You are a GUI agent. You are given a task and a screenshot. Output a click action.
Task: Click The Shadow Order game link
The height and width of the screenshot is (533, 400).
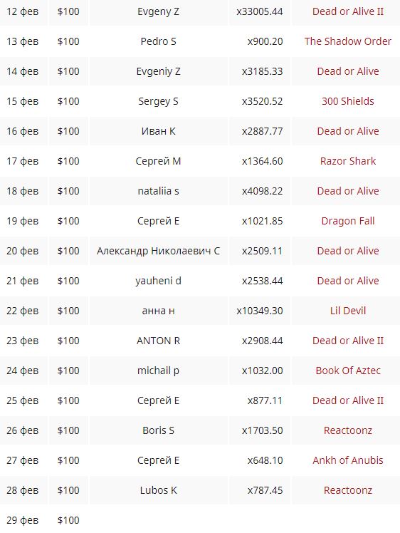pyautogui.click(x=348, y=41)
